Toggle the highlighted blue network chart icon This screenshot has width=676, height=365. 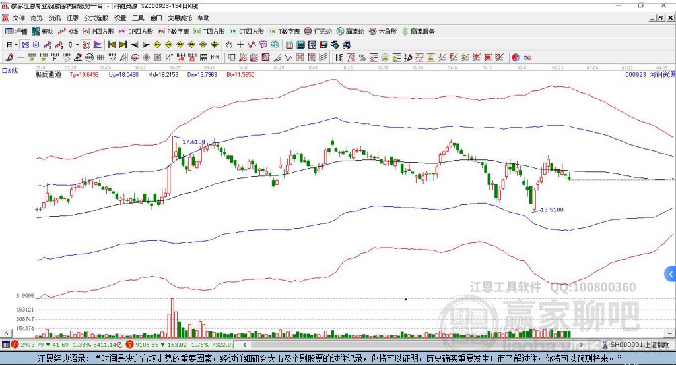click(25, 45)
